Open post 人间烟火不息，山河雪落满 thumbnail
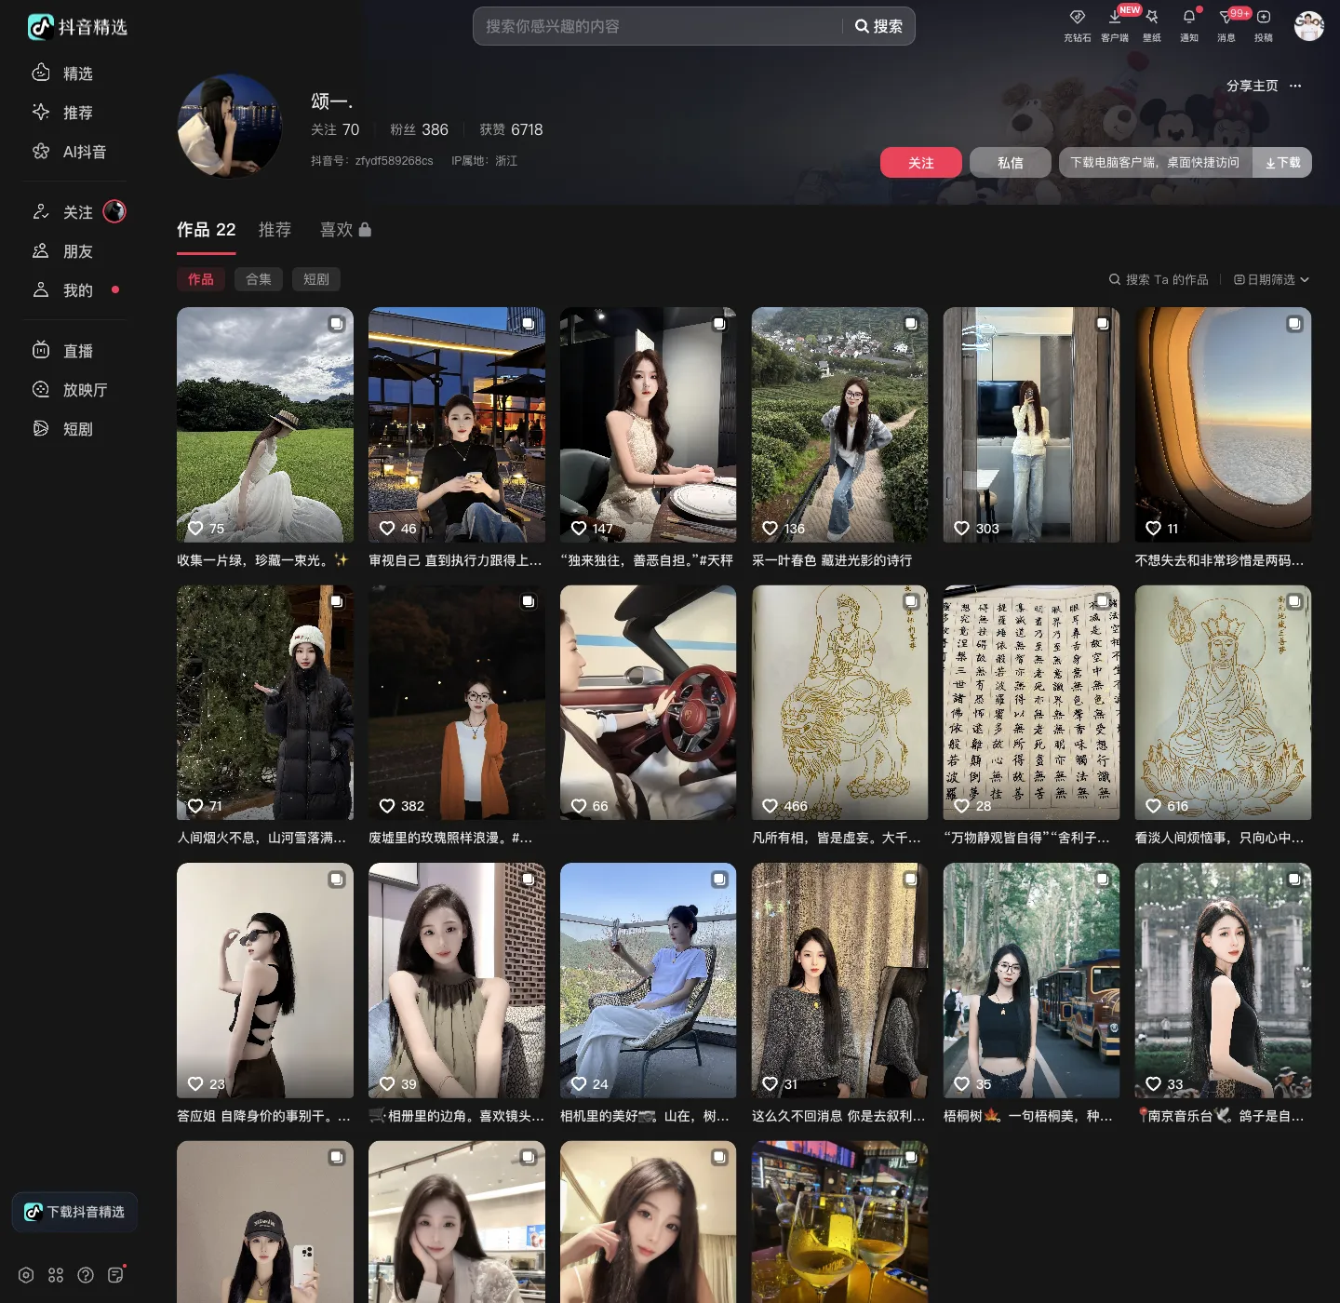Viewport: 1340px width, 1303px height. tap(265, 703)
